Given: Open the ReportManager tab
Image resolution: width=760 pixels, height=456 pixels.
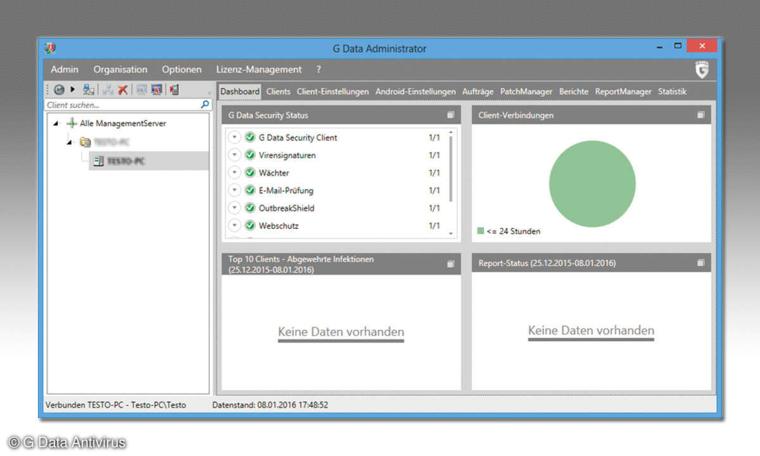Looking at the screenshot, I should coord(623,91).
